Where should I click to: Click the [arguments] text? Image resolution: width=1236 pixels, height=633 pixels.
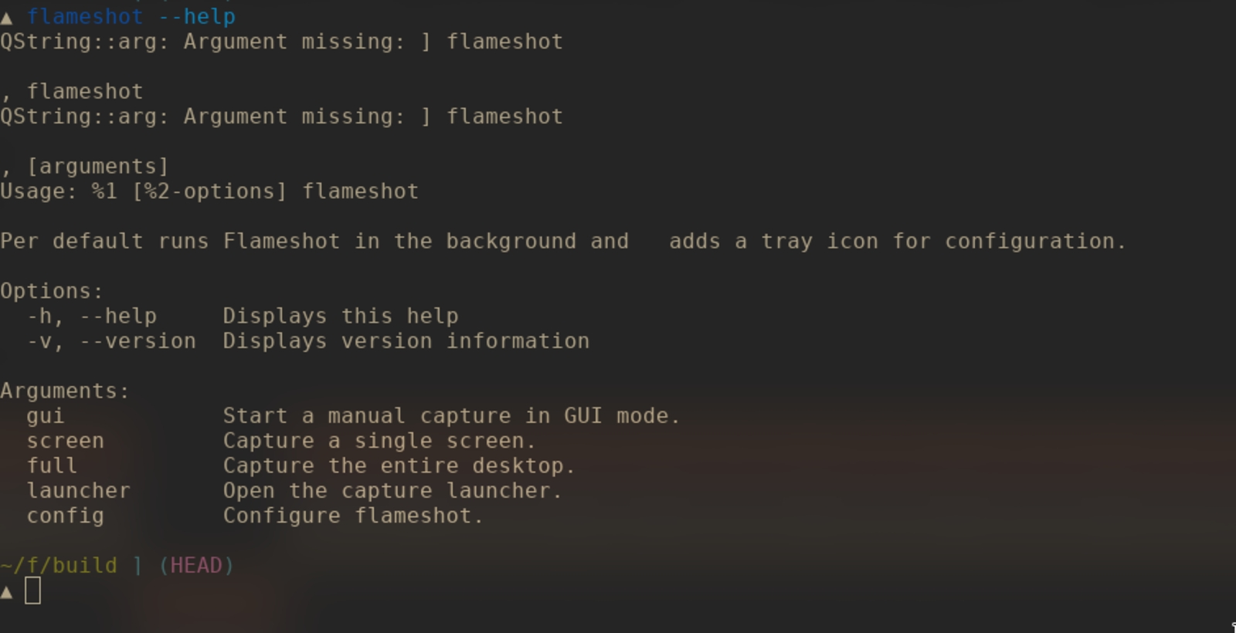pyautogui.click(x=97, y=167)
